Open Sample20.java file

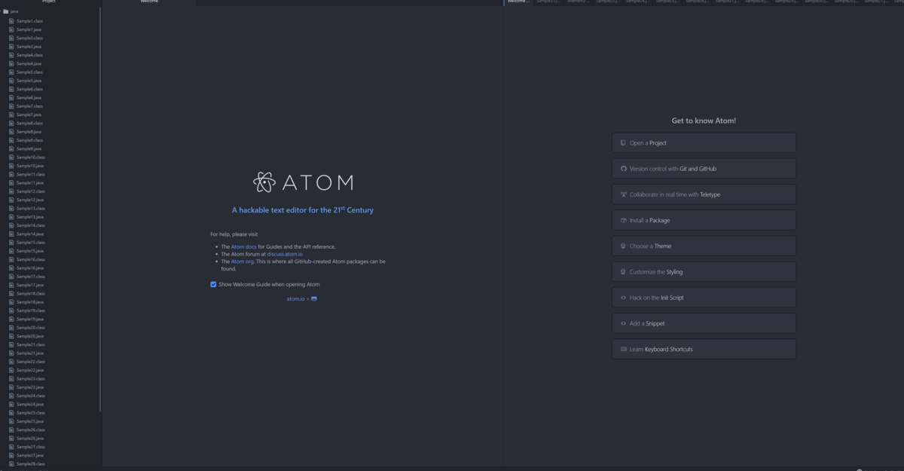point(30,336)
